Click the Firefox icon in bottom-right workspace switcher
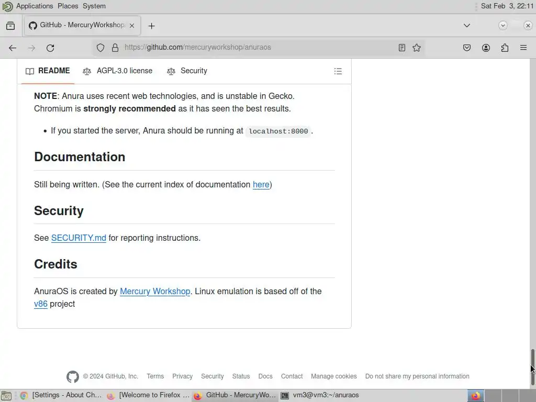The image size is (536, 402). [x=475, y=396]
